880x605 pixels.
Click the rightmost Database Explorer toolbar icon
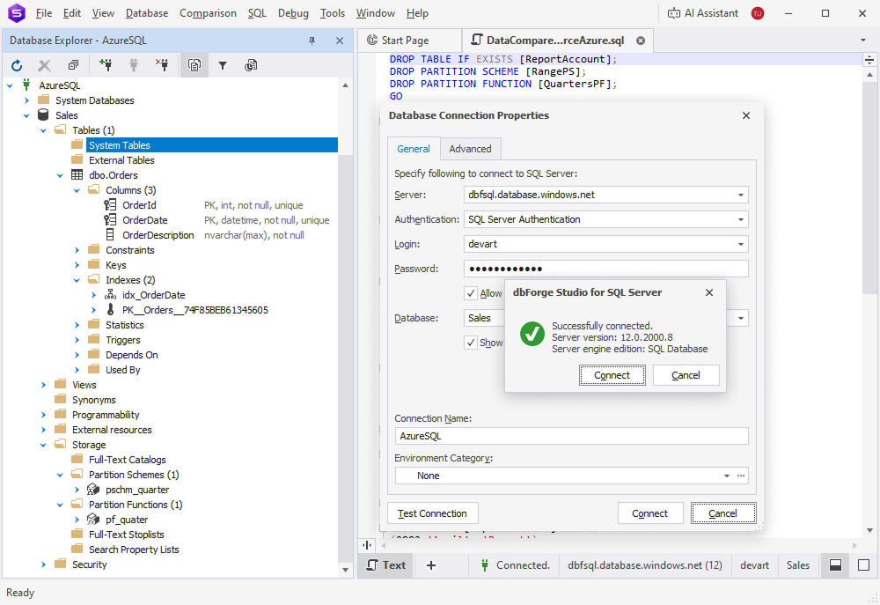click(x=251, y=66)
